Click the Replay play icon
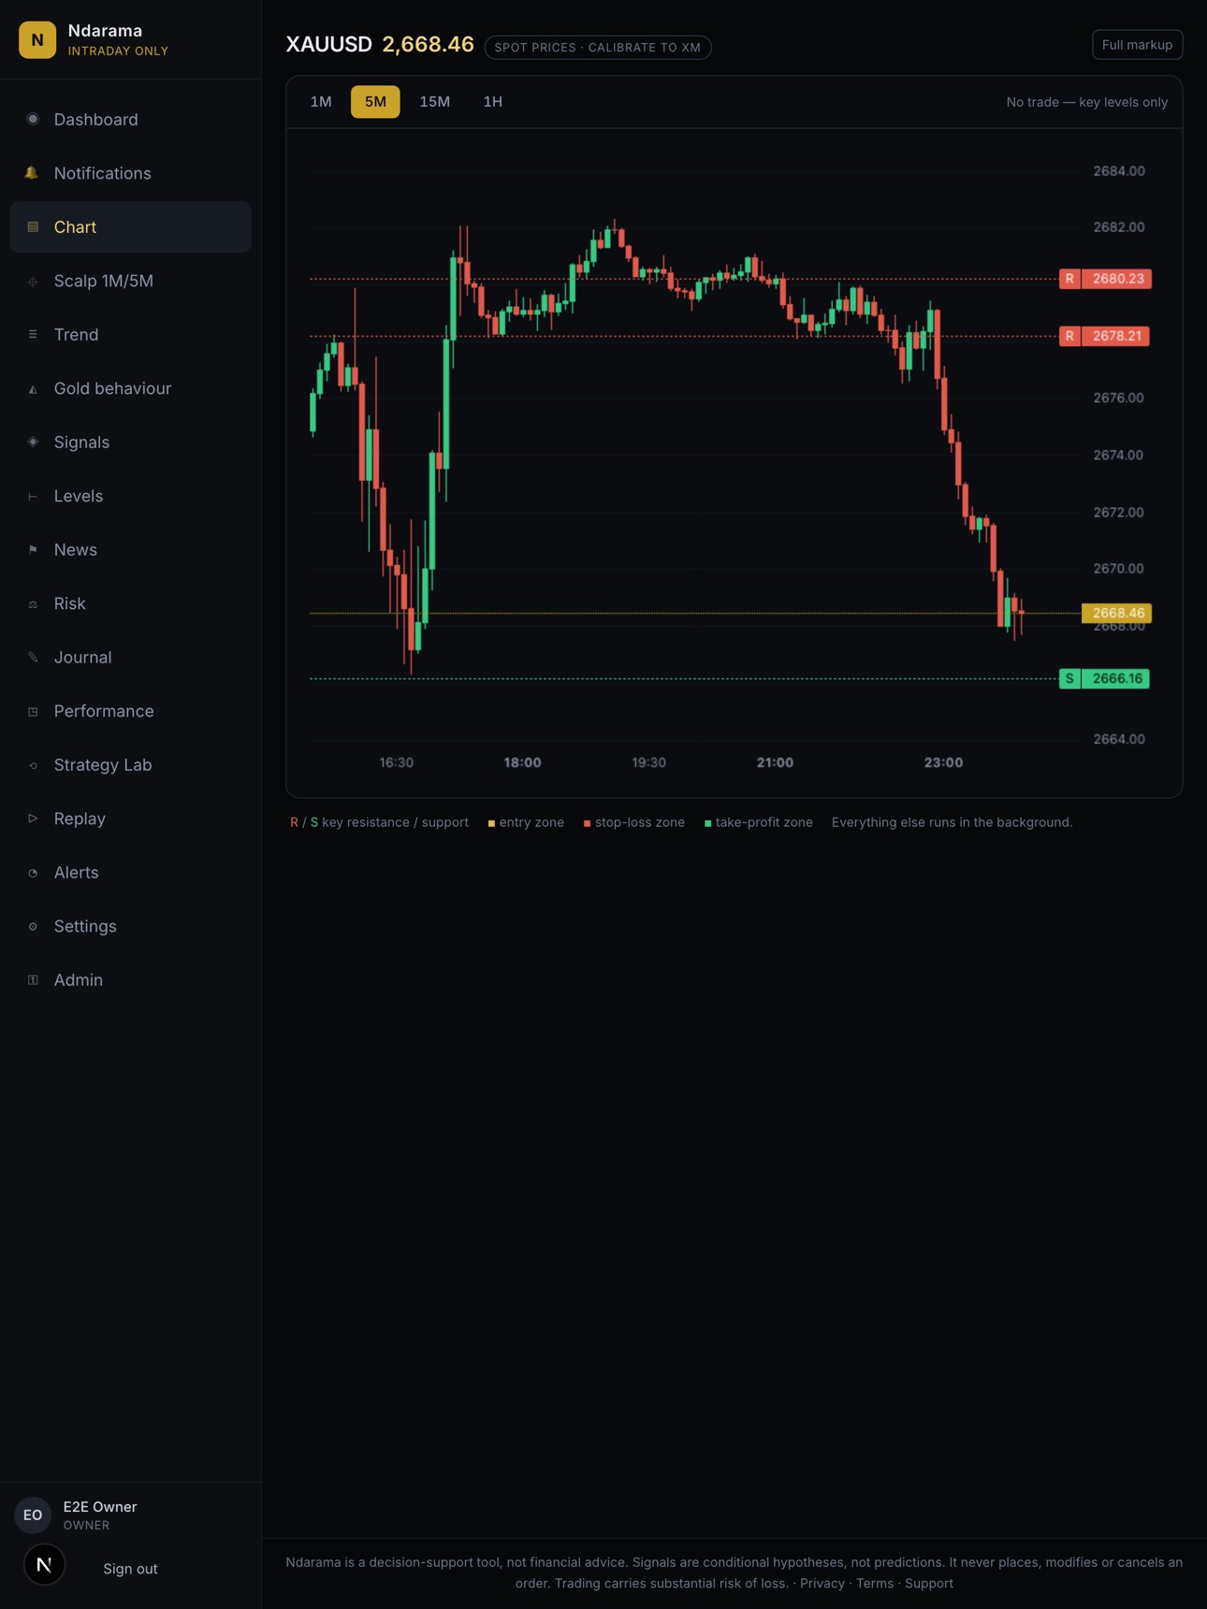Viewport: 1207px width, 1609px height. 33,819
